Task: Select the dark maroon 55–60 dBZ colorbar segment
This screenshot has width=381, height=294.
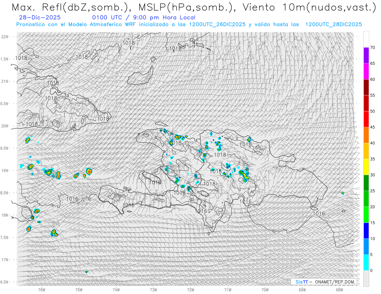Action: point(366,87)
